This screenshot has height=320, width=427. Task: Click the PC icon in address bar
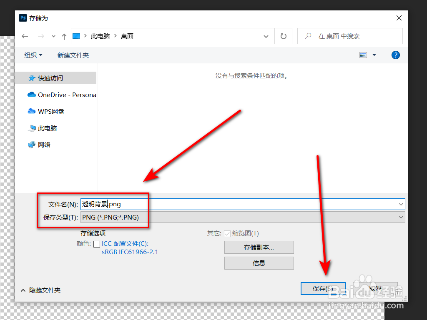coord(77,36)
